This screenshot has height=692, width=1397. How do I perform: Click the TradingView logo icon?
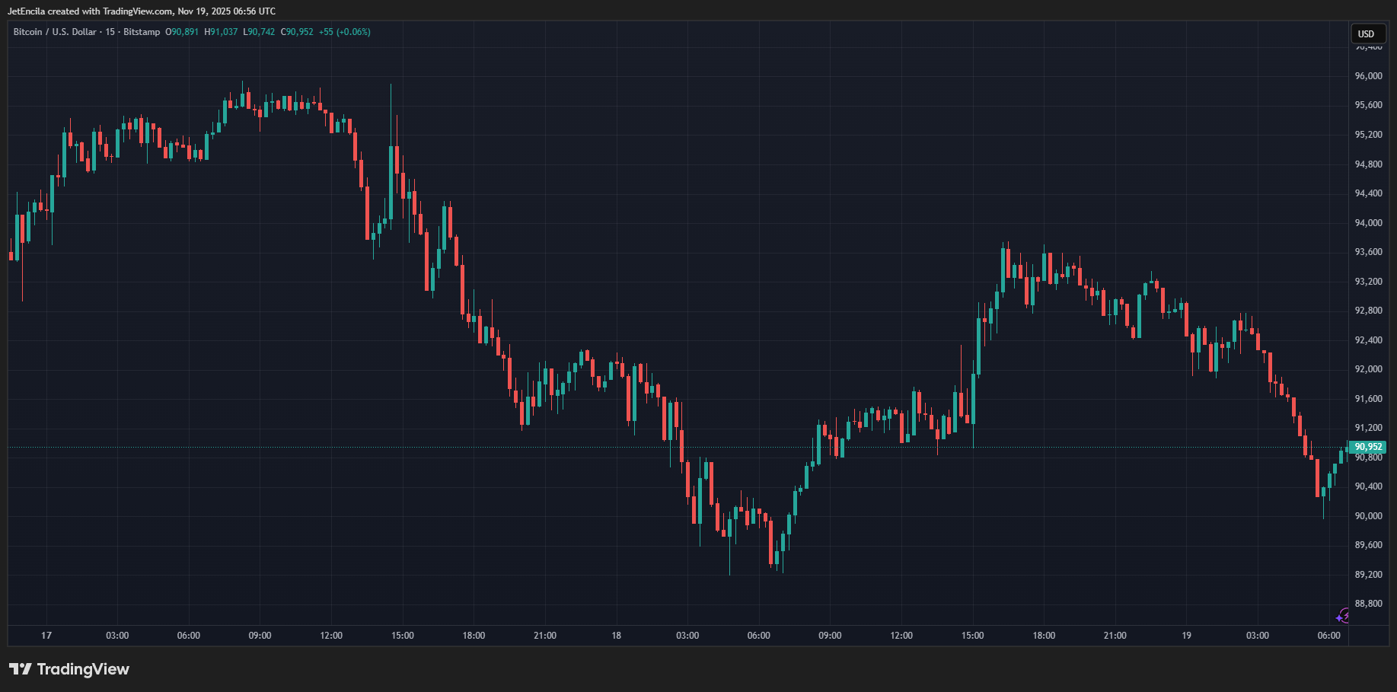click(x=21, y=669)
